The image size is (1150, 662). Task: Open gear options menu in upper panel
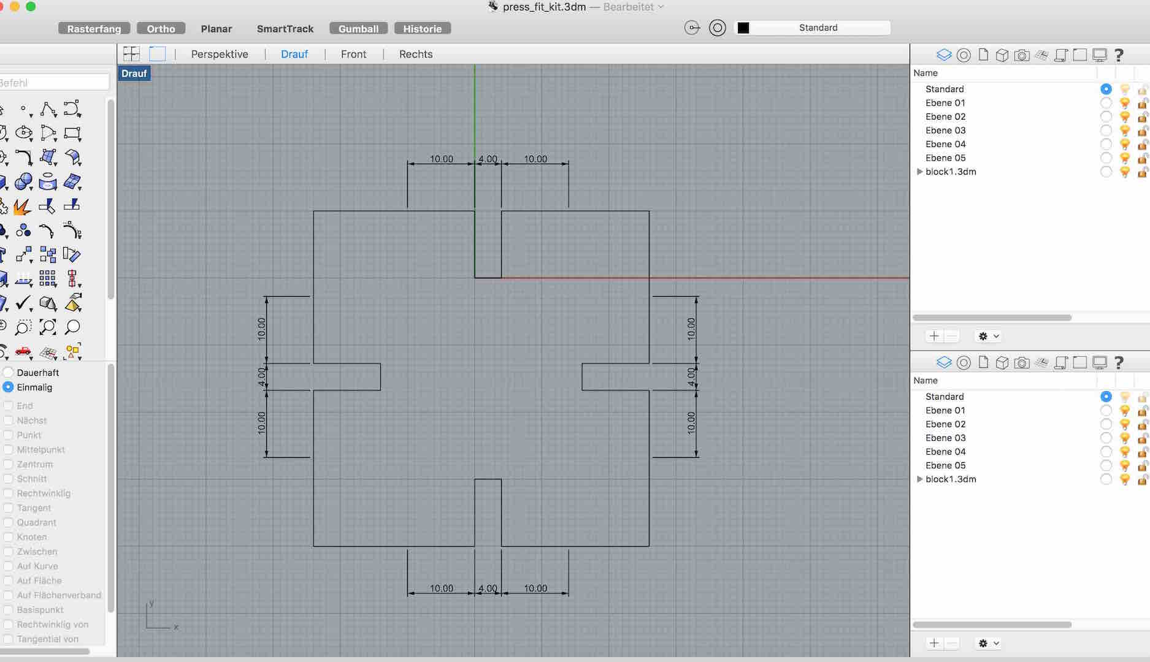point(987,336)
